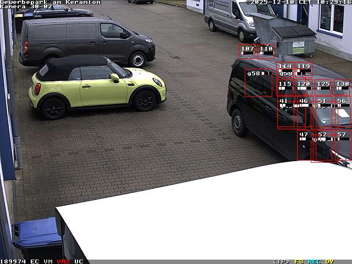Select motion detection box labeled 107
This screenshot has width=352, height=264.
[x=248, y=51]
